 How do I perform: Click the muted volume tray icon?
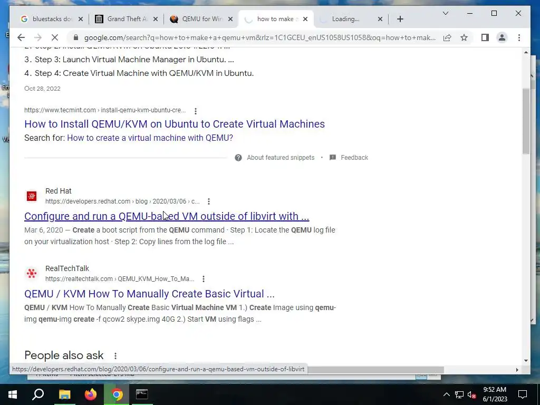tap(472, 394)
